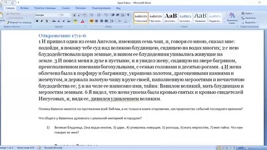The width and height of the screenshot is (267, 150).
Task: Apply the Название (Title) style
Action: click(x=200, y=18)
